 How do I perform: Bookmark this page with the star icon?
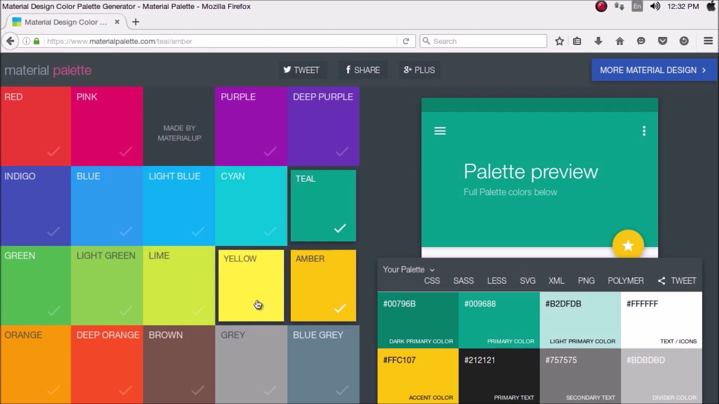click(559, 41)
